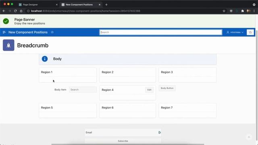This screenshot has width=258, height=145.
Task: Close the New Component Positions tab
Action: (x=100, y=4)
